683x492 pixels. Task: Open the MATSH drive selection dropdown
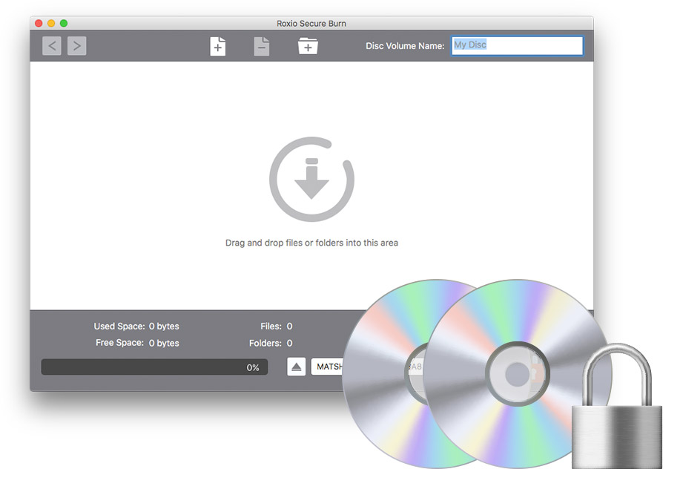click(327, 367)
